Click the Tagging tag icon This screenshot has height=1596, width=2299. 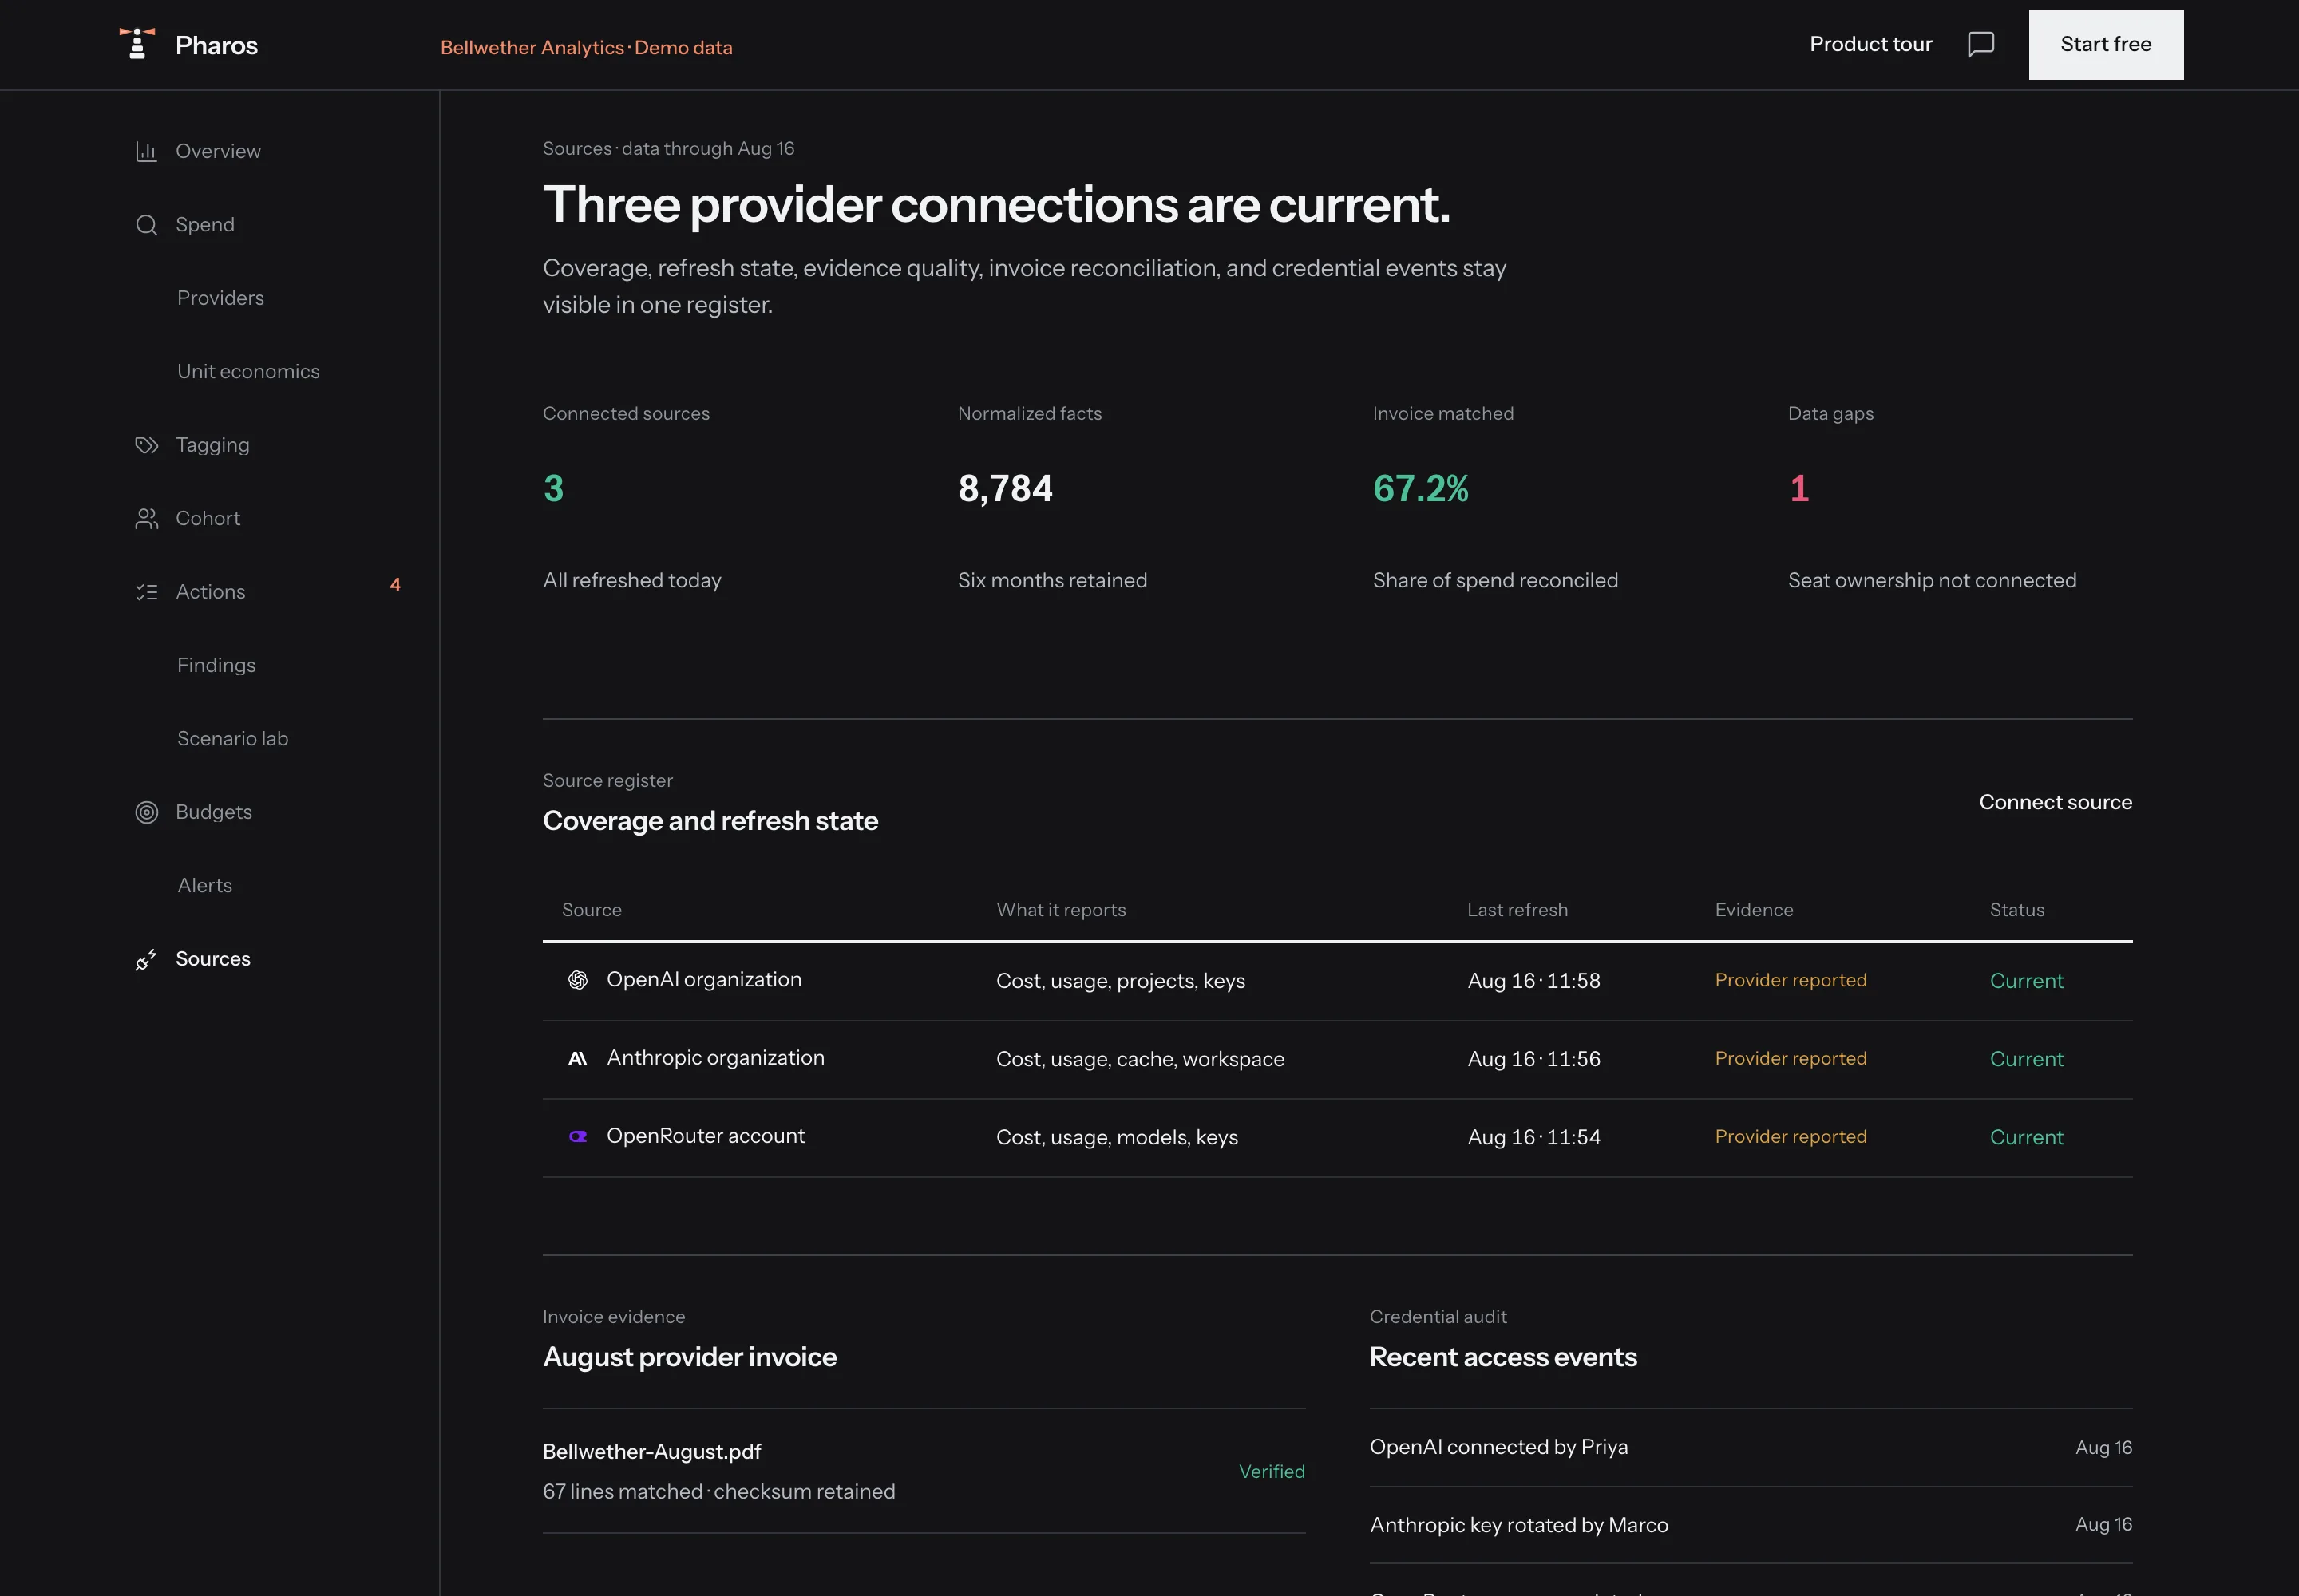pyautogui.click(x=146, y=445)
